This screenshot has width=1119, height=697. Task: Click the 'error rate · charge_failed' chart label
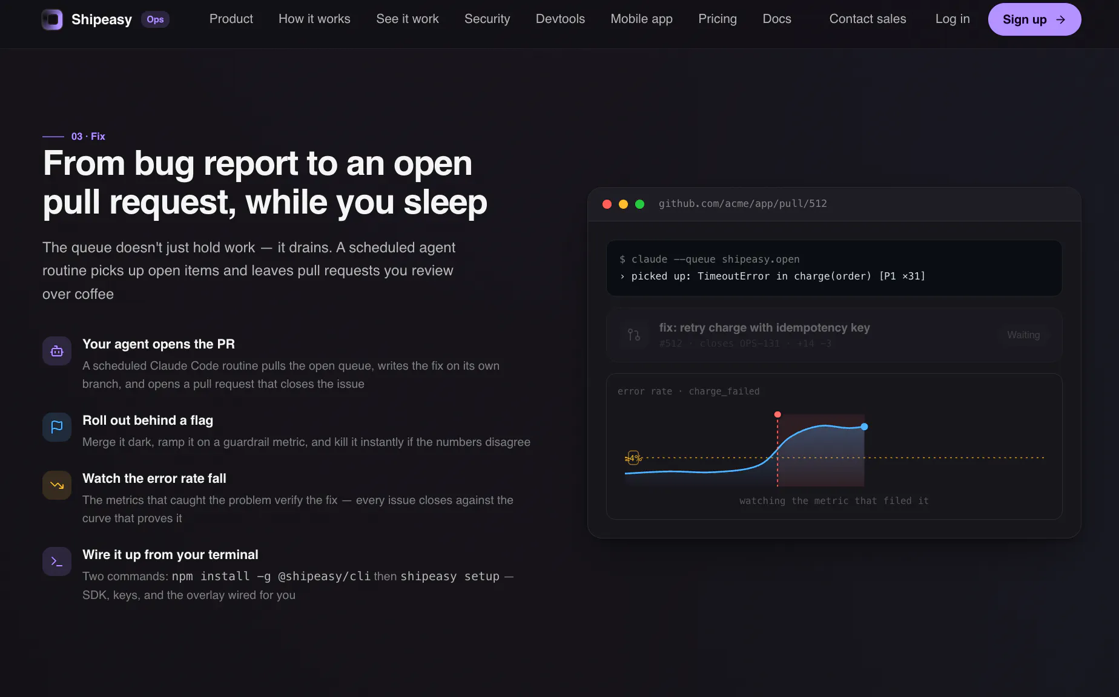tap(688, 391)
